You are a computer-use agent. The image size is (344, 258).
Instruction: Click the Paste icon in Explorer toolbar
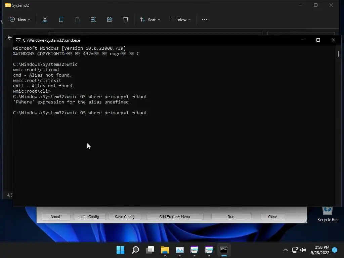coord(77,20)
